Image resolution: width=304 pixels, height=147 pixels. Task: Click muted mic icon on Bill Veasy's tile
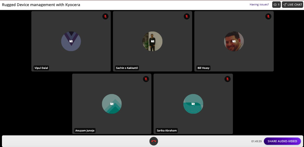(268, 16)
